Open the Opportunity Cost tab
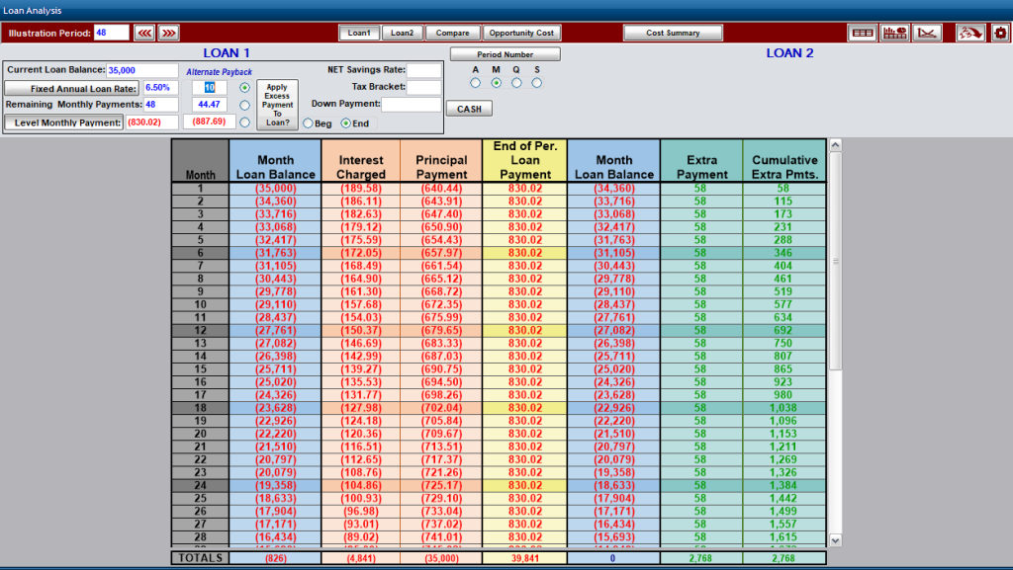Screen dimensions: 1013x570 coord(522,33)
